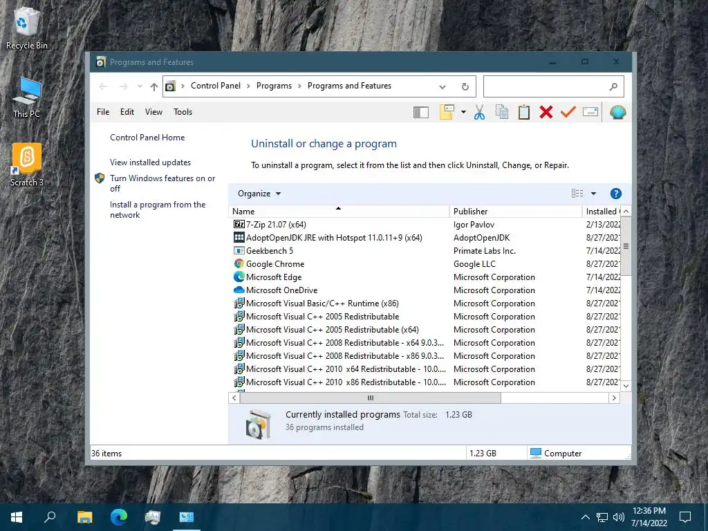Click the yellow new folder toolbar icon
This screenshot has height=531, width=708.
coord(447,112)
